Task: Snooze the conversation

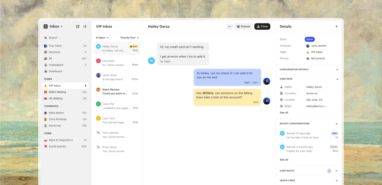Action: [243, 27]
